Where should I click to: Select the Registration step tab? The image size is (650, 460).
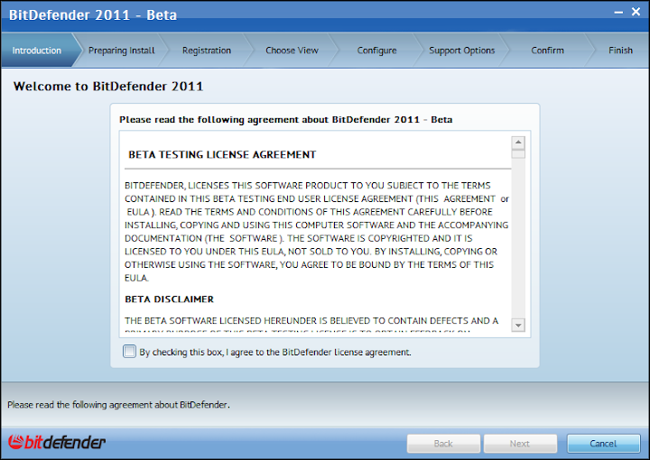click(x=207, y=51)
